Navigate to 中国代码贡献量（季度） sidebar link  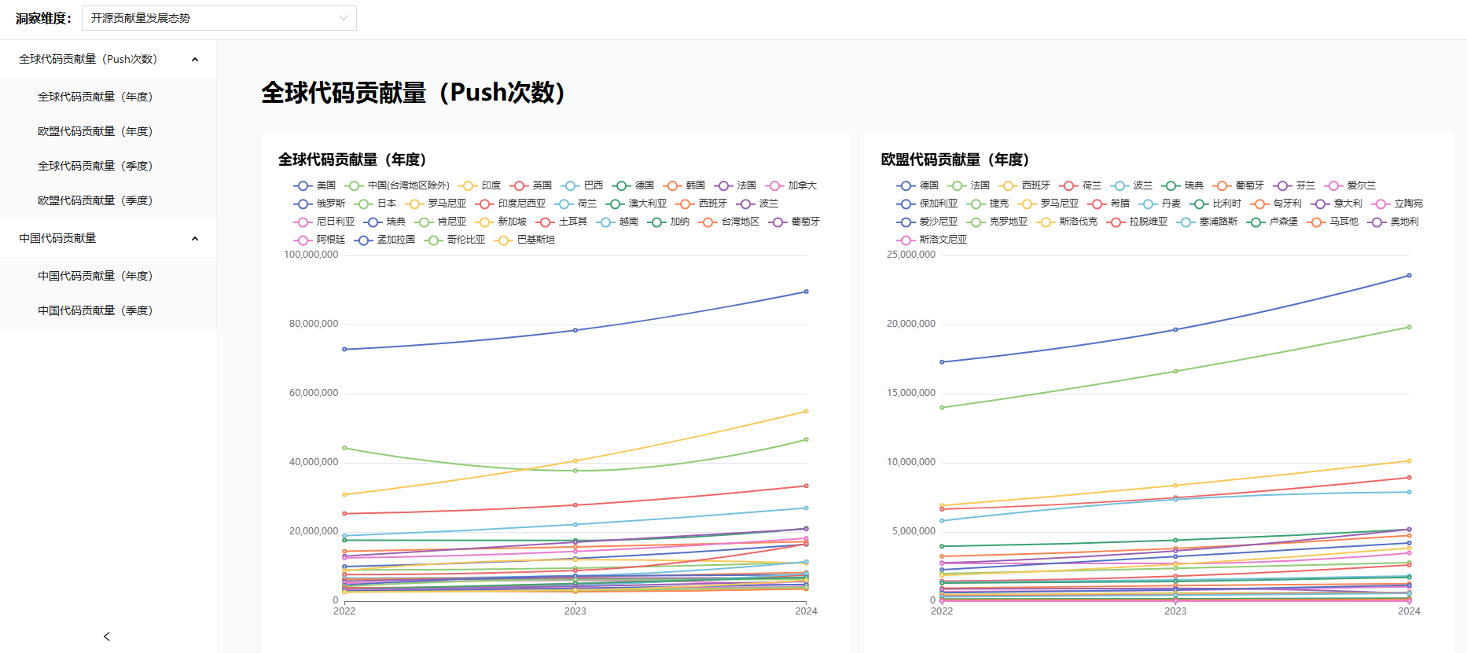click(x=95, y=310)
